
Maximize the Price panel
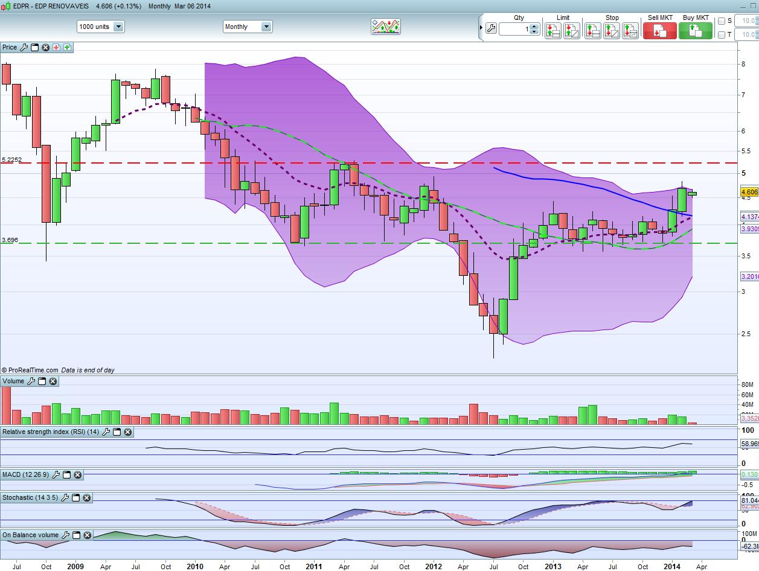(x=34, y=47)
